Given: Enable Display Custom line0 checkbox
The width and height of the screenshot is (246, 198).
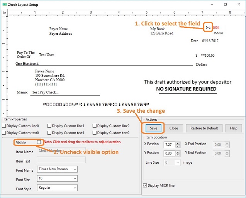Looking at the screenshot, I should click(x=4, y=126).
